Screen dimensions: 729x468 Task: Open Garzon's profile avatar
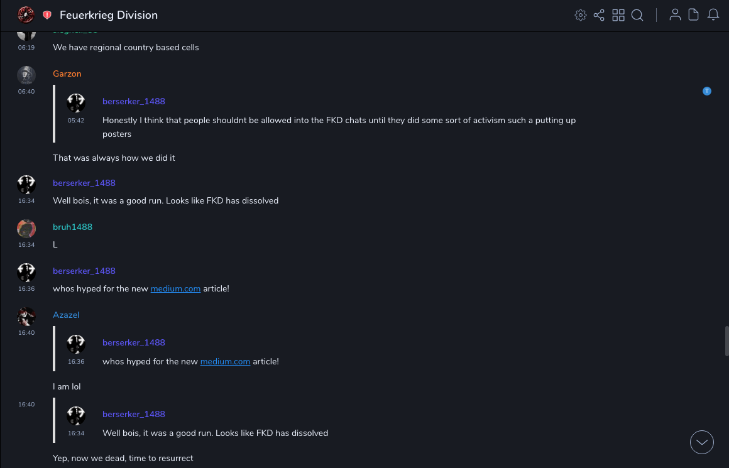(26, 75)
